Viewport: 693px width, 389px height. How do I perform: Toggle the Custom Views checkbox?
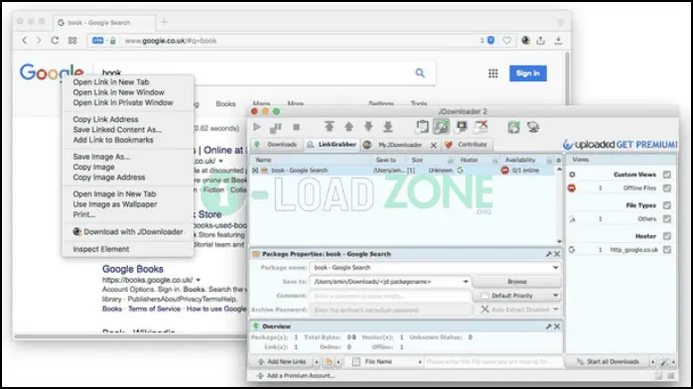(667, 175)
